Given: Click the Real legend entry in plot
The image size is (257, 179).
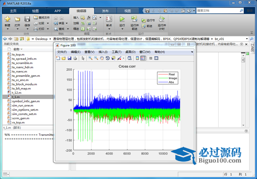Looking at the screenshot, I should tap(171, 74).
